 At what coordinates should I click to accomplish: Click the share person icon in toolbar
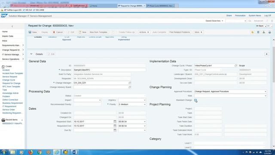[x=264, y=32]
